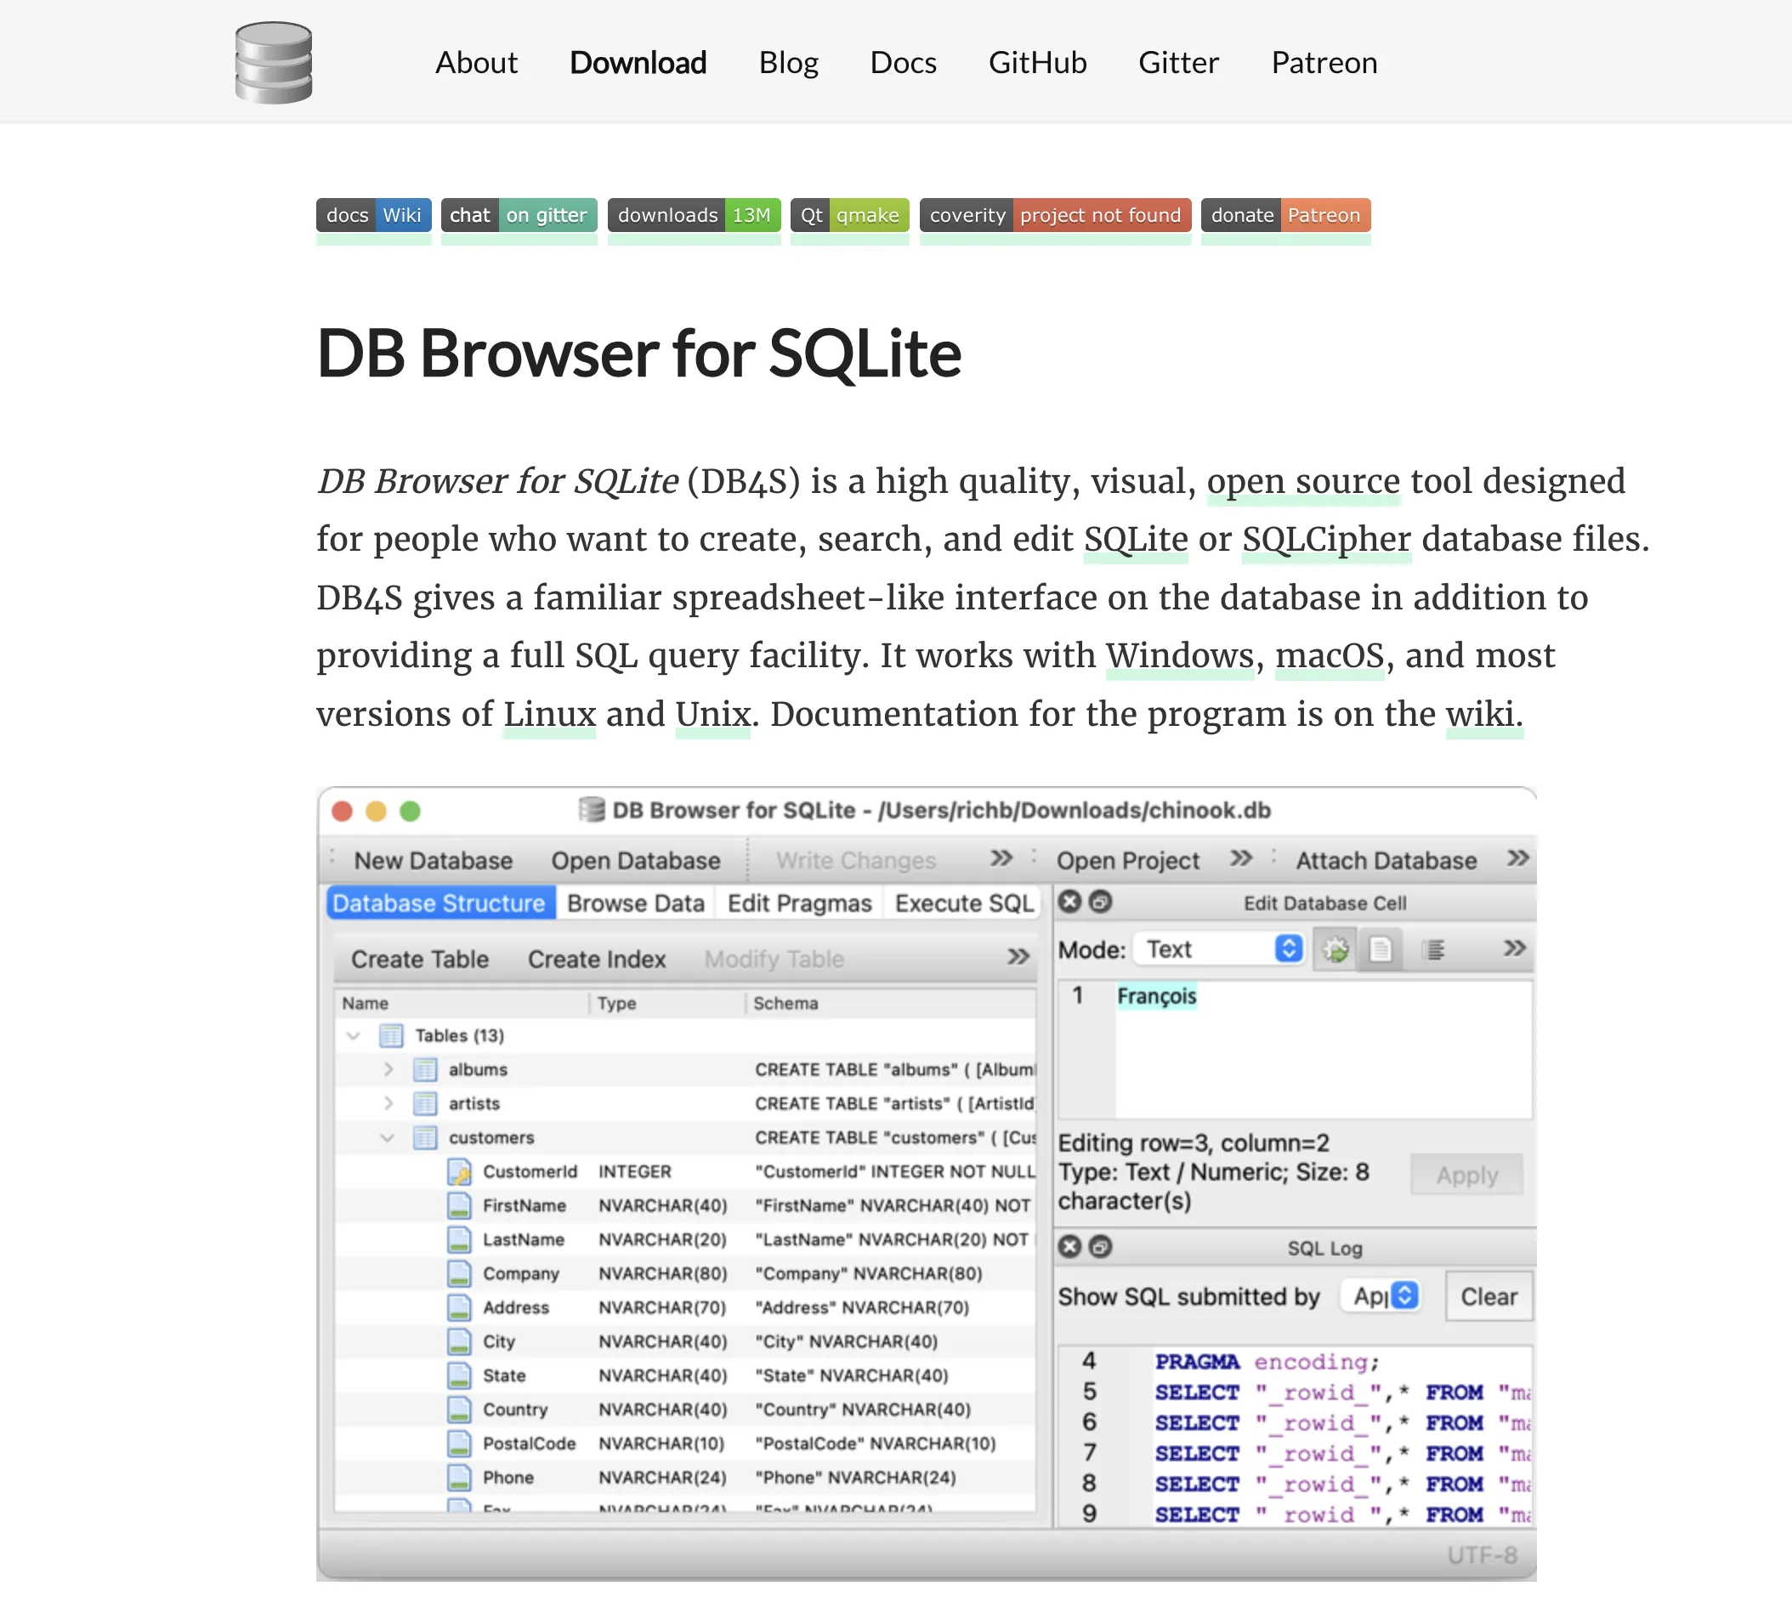Clear the SQL Log
This screenshot has width=1792, height=1603.
click(x=1488, y=1295)
